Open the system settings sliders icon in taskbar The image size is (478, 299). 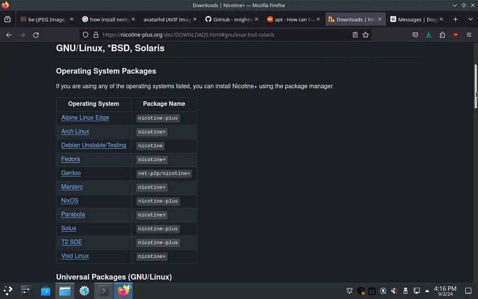coord(26,290)
